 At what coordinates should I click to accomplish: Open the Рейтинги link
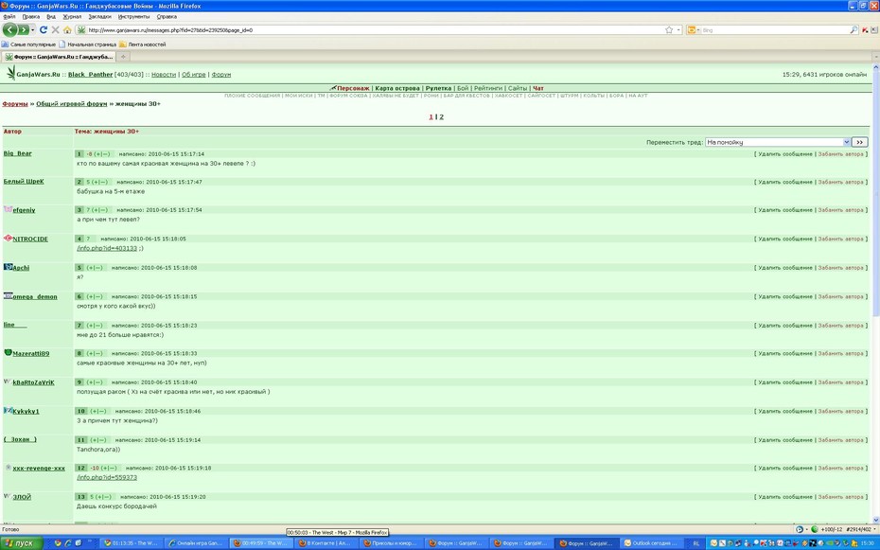(488, 88)
